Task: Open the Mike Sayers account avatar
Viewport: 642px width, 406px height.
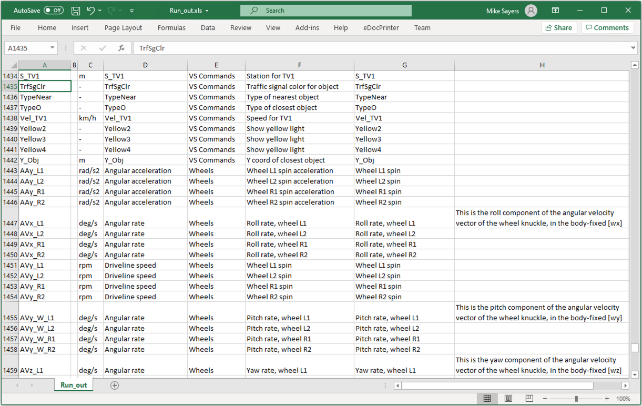Action: (x=531, y=11)
